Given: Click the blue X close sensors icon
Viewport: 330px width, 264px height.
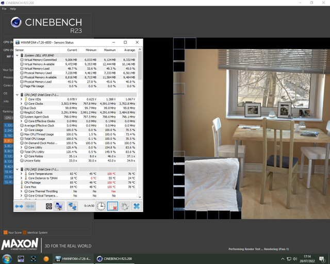Looking at the screenshot, I should (x=137, y=206).
